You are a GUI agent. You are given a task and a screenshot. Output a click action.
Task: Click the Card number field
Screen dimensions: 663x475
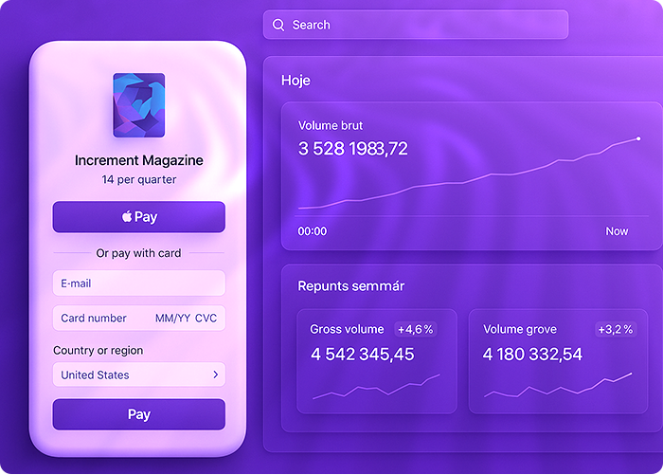pos(94,319)
